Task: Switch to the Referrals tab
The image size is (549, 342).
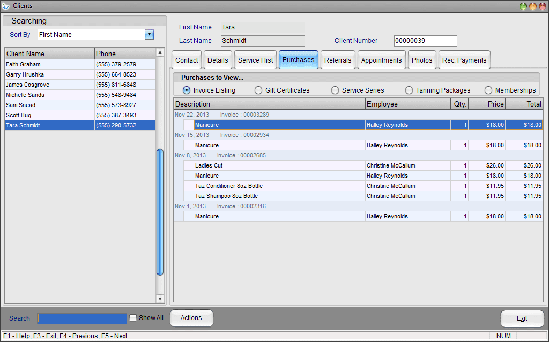Action: coord(338,60)
